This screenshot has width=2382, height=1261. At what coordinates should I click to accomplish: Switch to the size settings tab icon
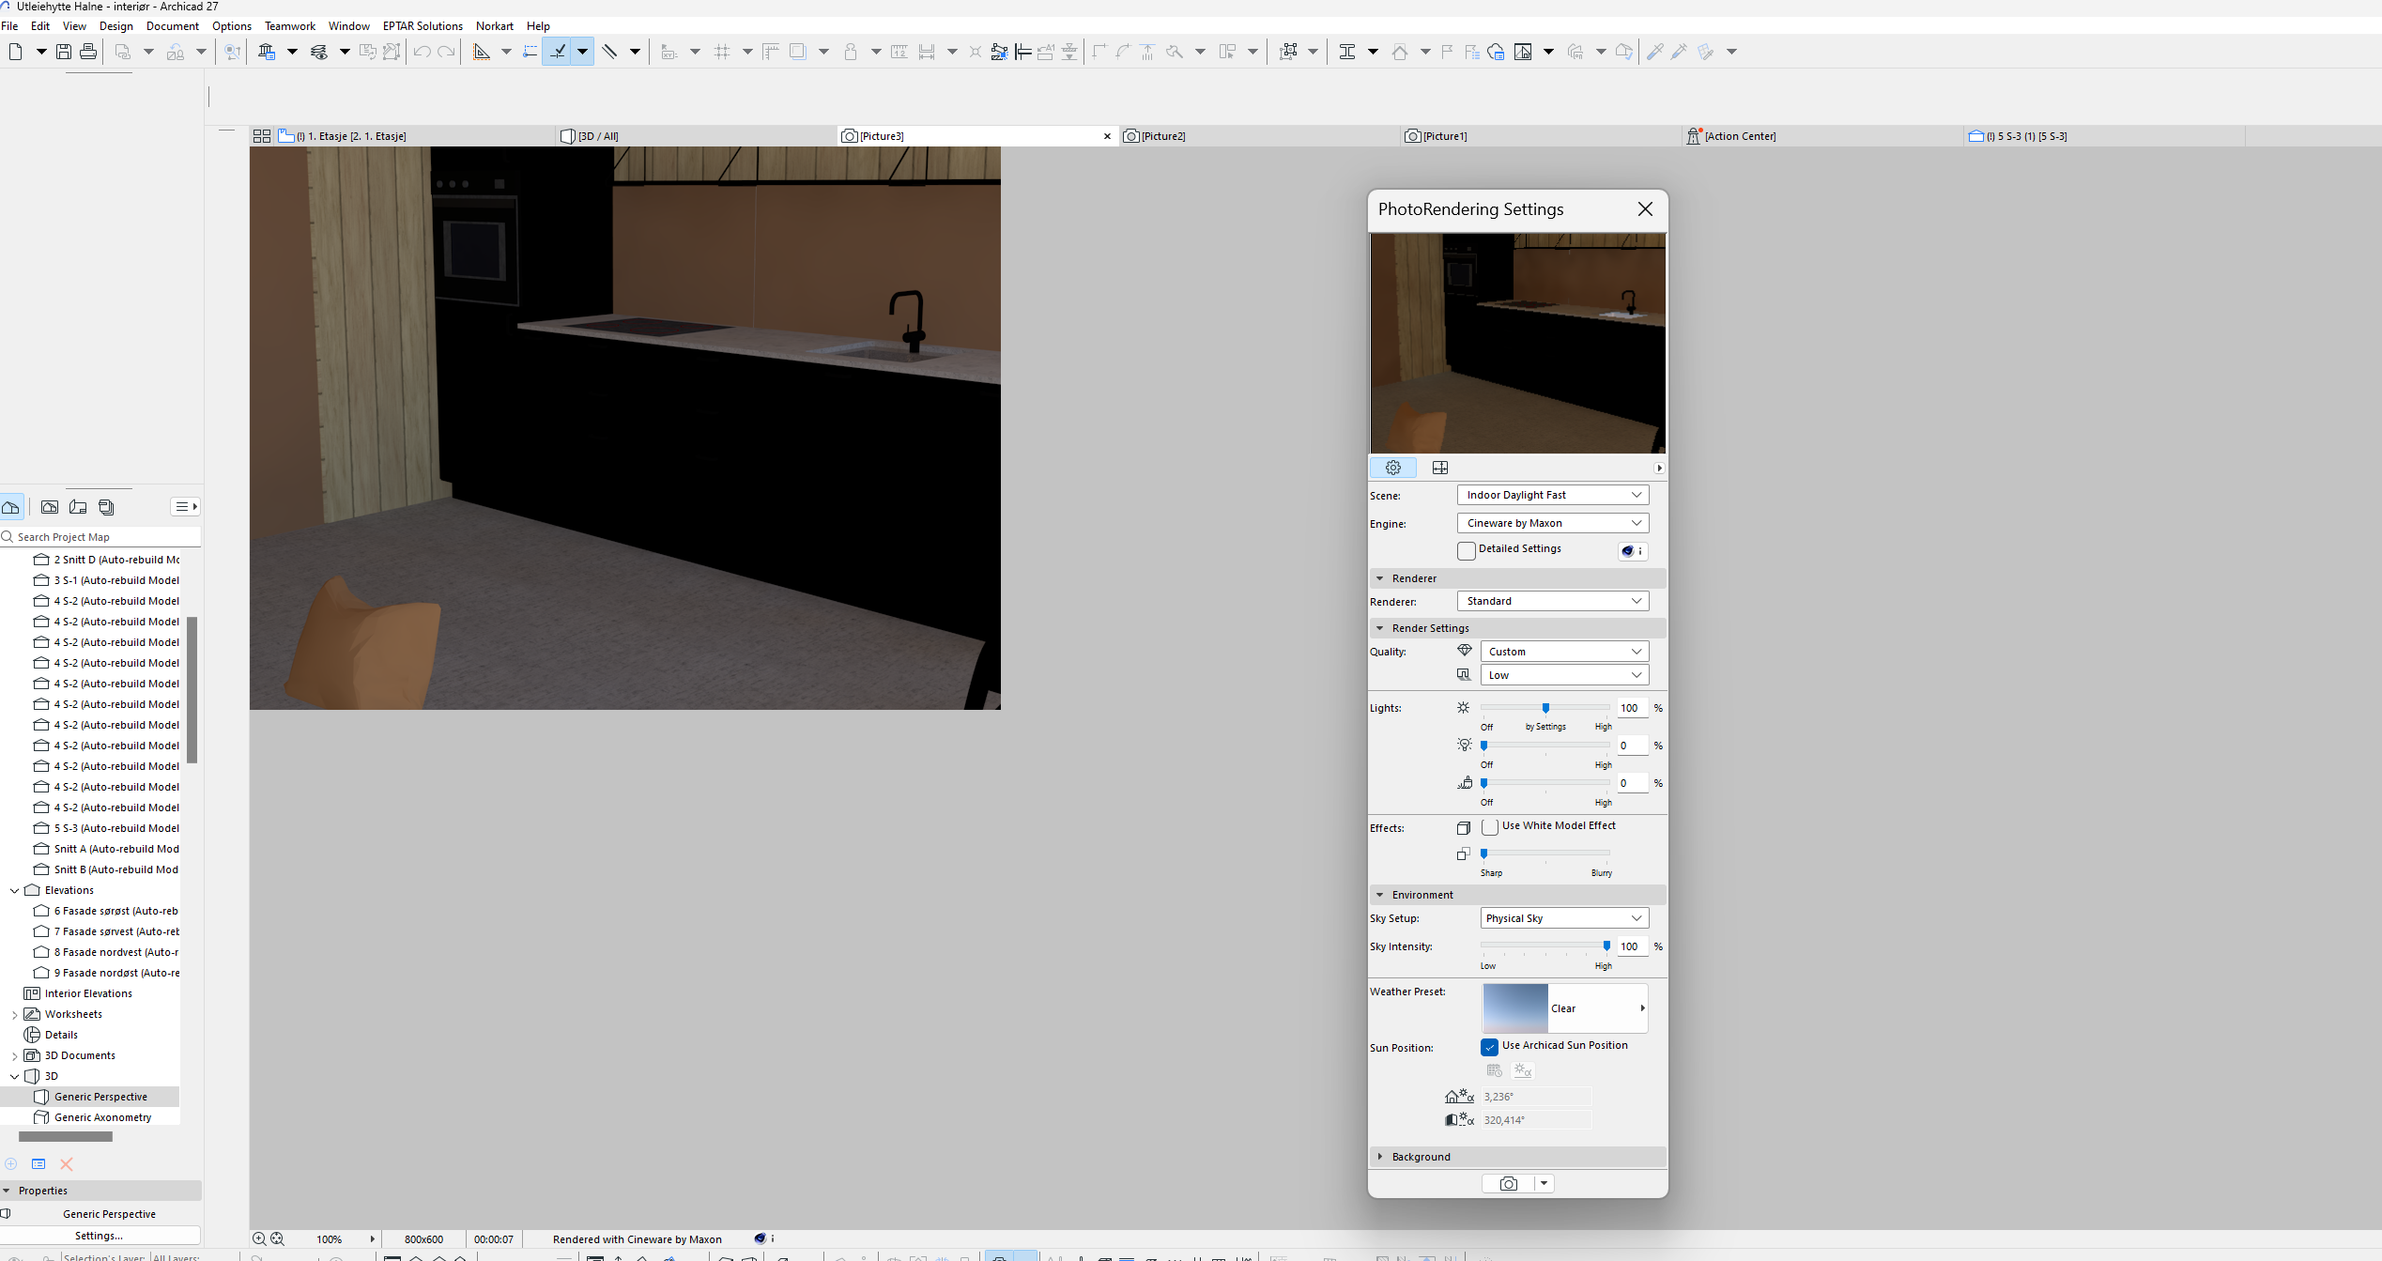(1439, 468)
